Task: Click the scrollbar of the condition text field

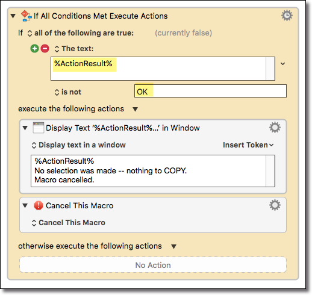Action: (270, 69)
